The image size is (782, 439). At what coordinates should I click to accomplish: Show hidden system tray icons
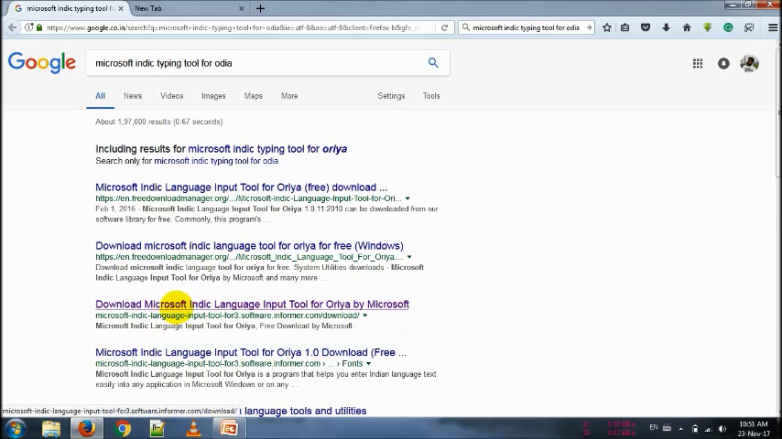[680, 429]
